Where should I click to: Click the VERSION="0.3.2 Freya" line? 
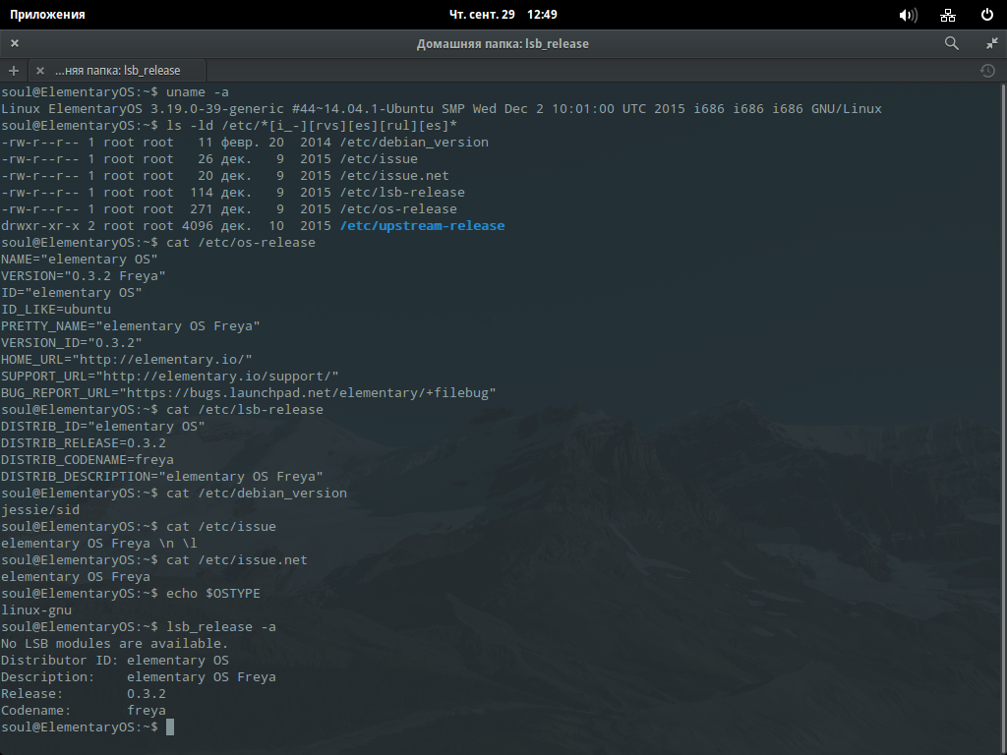[x=84, y=276]
